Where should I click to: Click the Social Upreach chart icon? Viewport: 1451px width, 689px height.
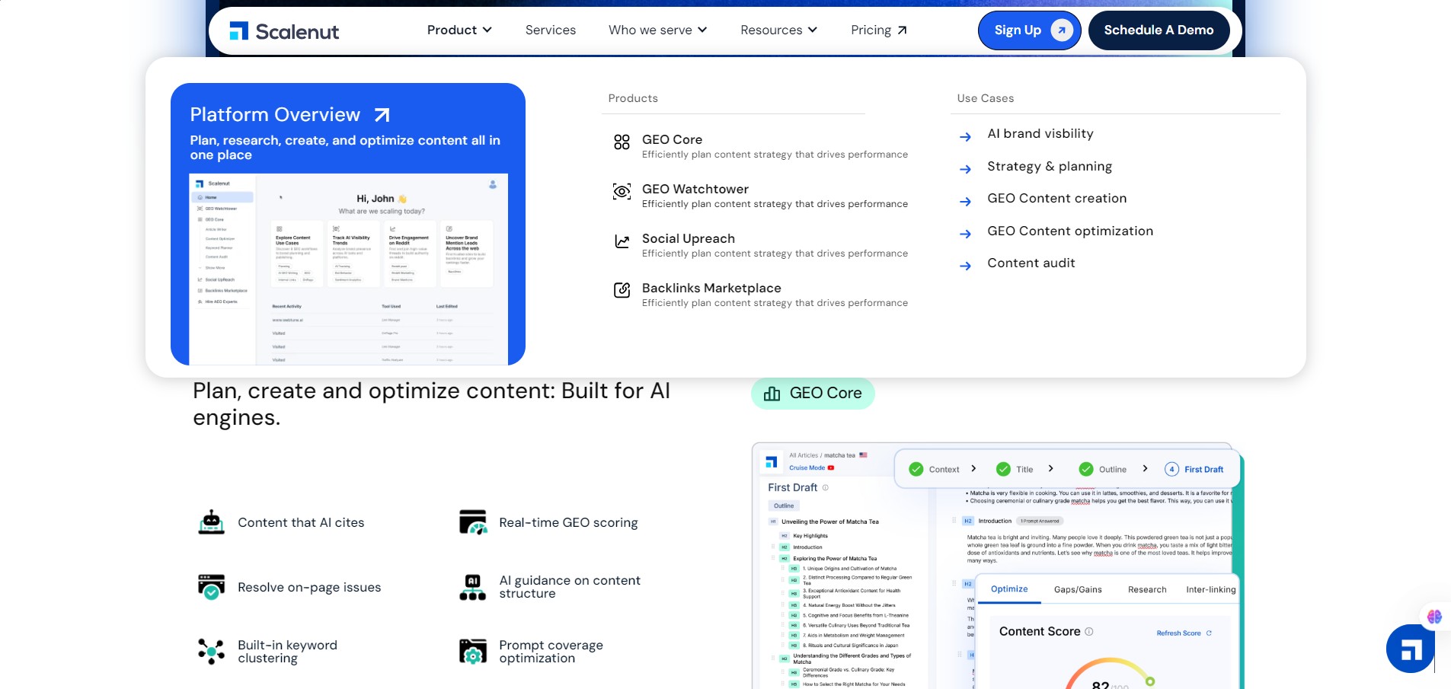coord(622,241)
